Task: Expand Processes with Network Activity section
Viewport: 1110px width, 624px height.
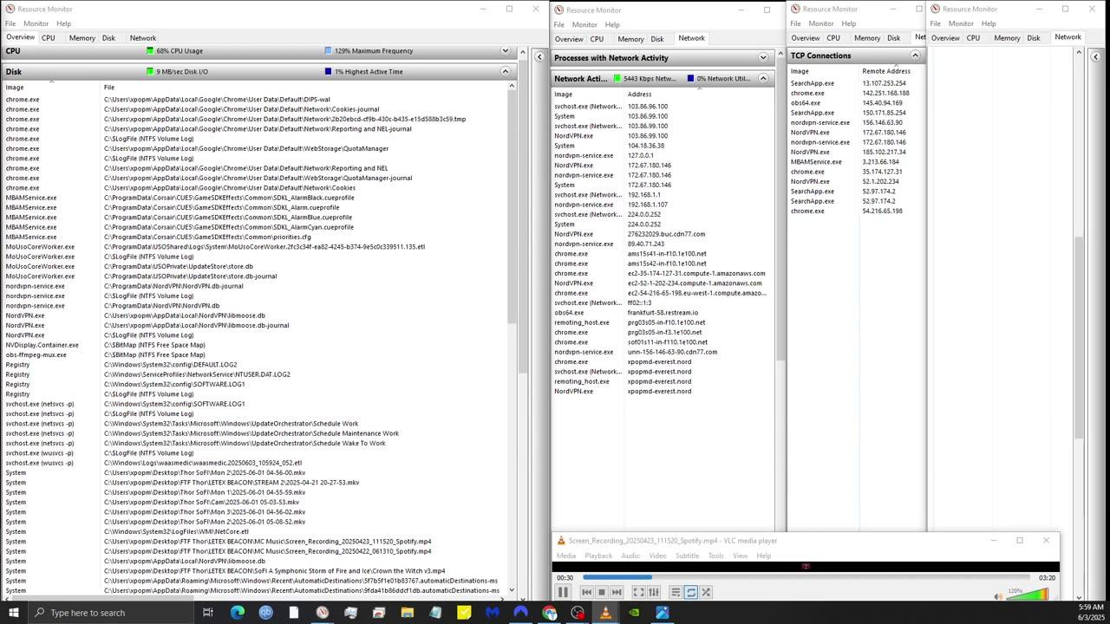Action: 763,58
